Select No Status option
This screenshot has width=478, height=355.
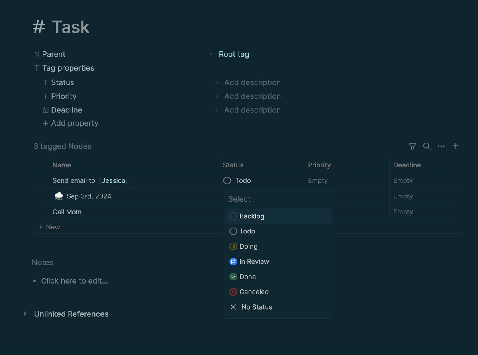coord(278,307)
